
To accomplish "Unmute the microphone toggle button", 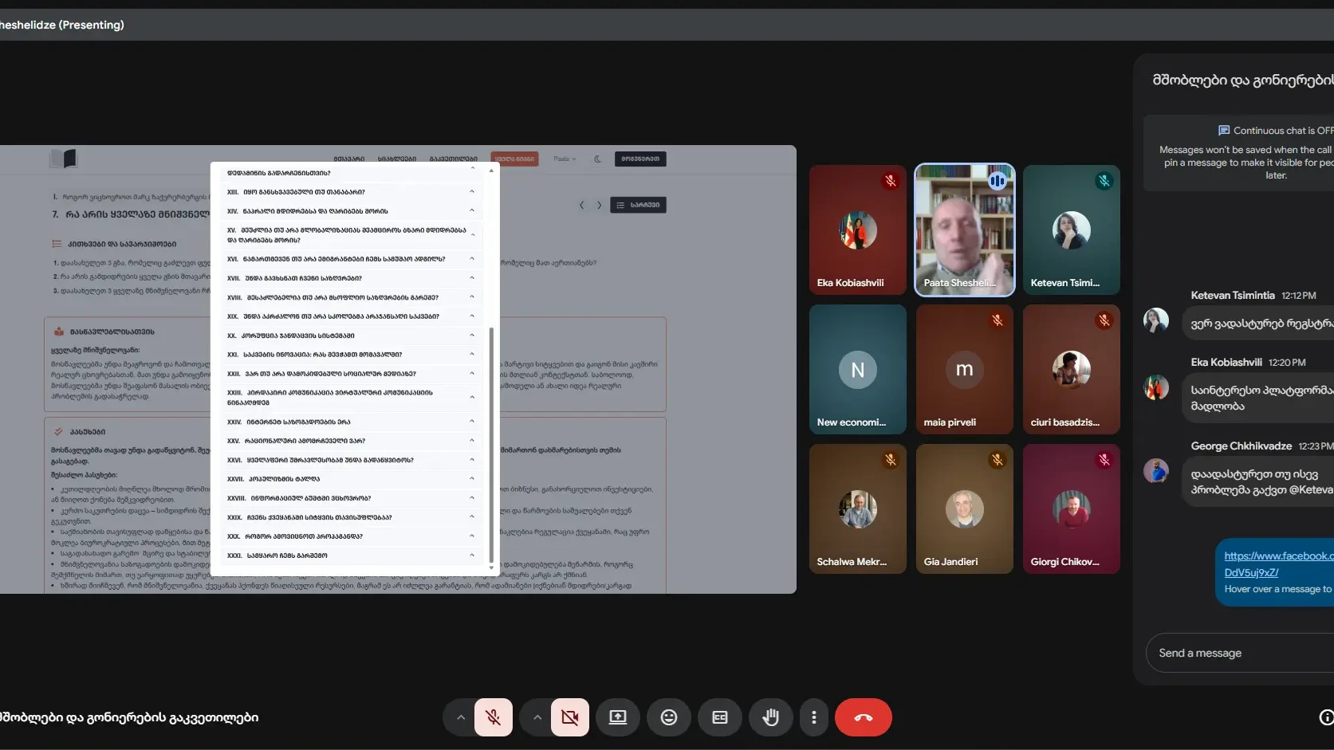I will click(494, 717).
